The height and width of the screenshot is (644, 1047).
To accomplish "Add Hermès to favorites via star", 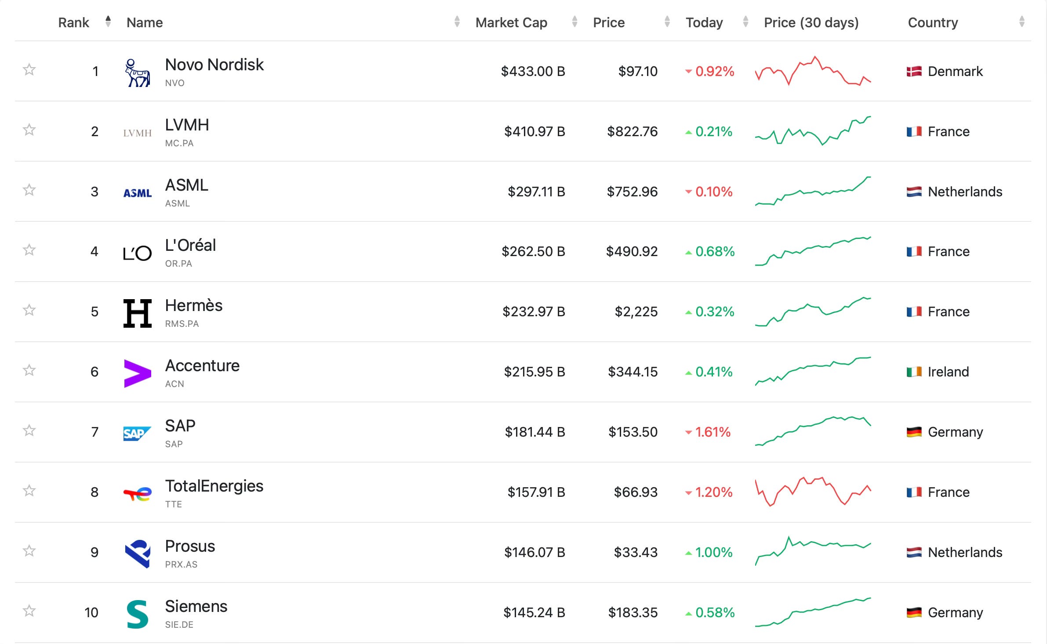I will (29, 310).
